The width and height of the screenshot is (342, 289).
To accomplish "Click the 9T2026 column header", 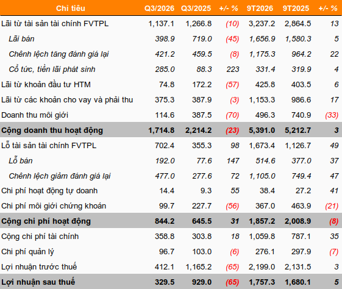I will coord(260,9).
